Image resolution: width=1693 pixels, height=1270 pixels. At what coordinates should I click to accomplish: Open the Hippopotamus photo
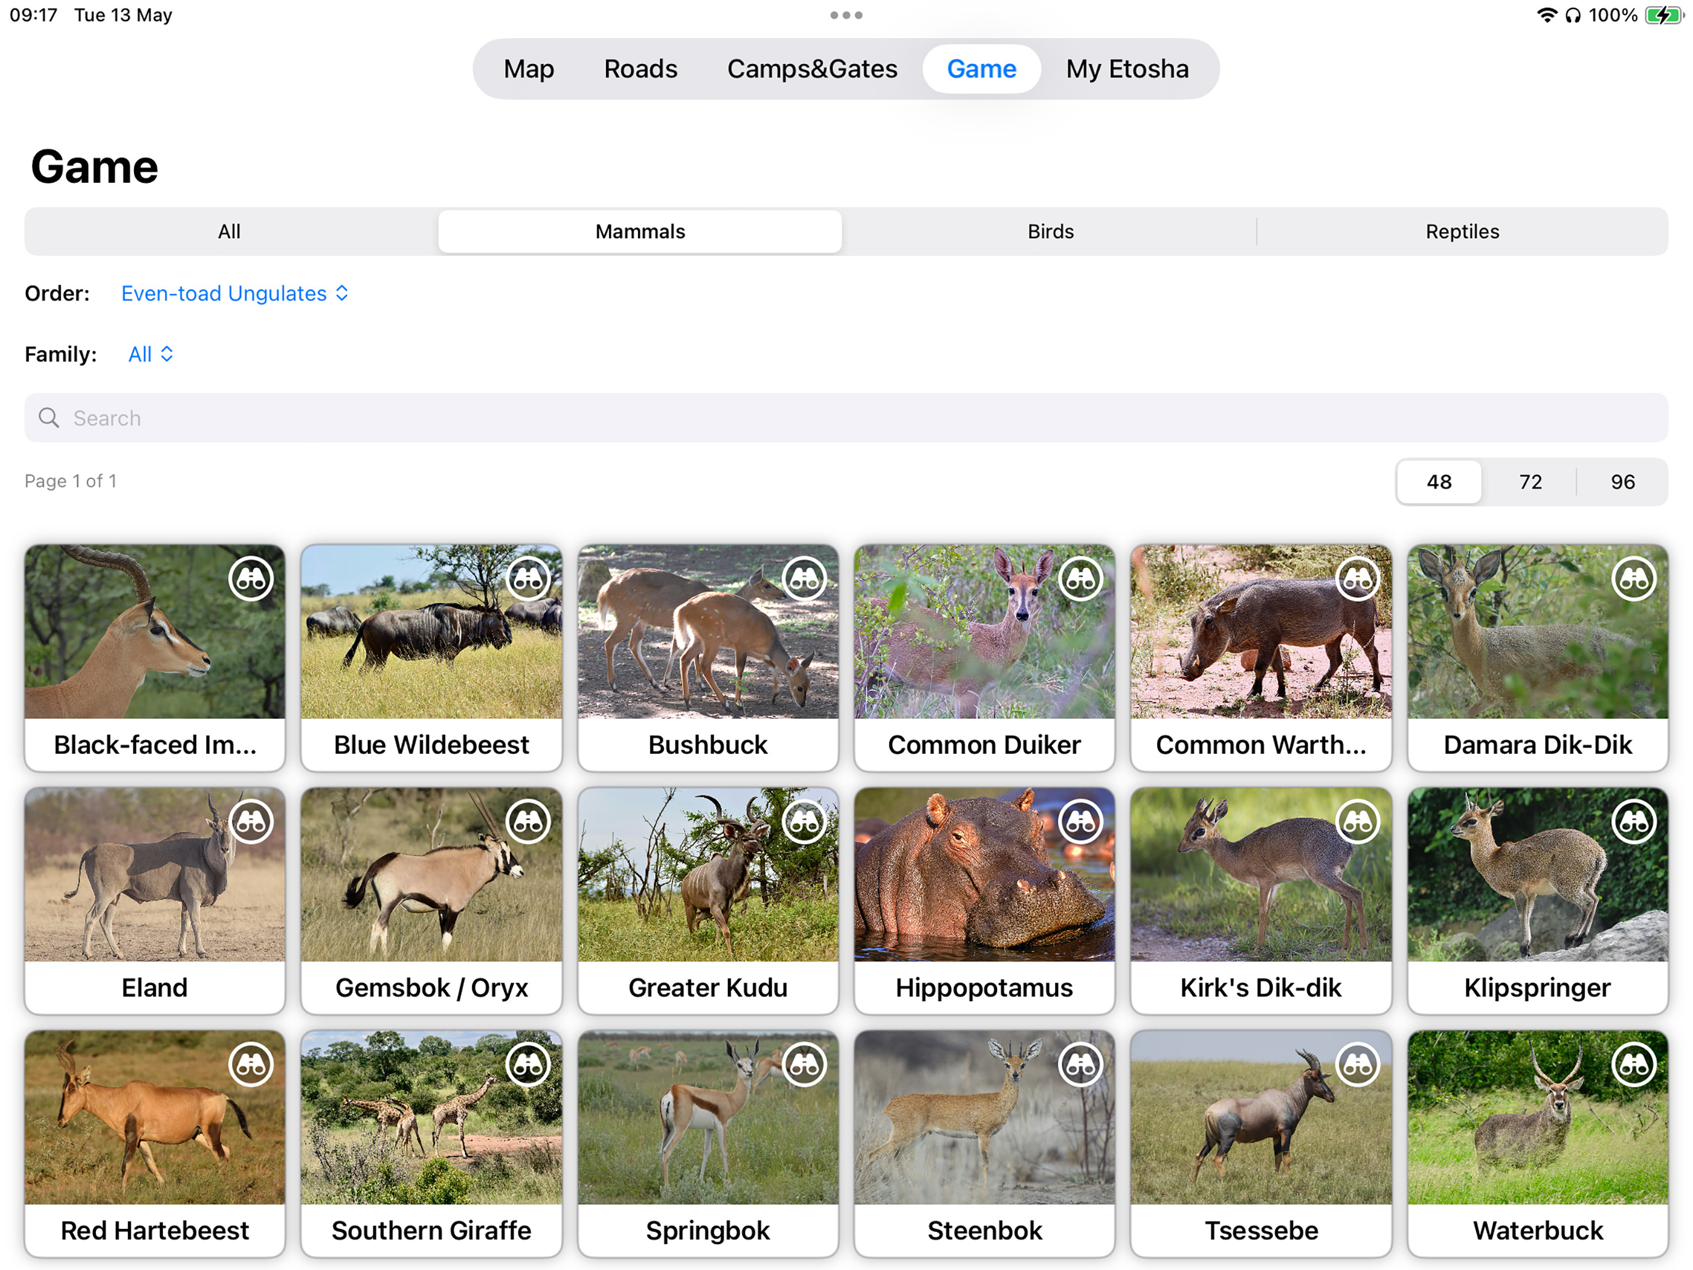click(984, 875)
